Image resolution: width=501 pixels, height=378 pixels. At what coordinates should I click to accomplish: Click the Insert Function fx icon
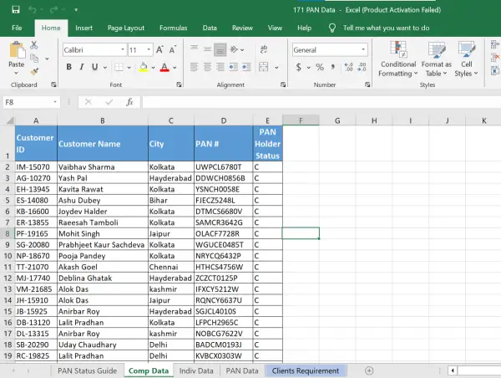pos(129,102)
